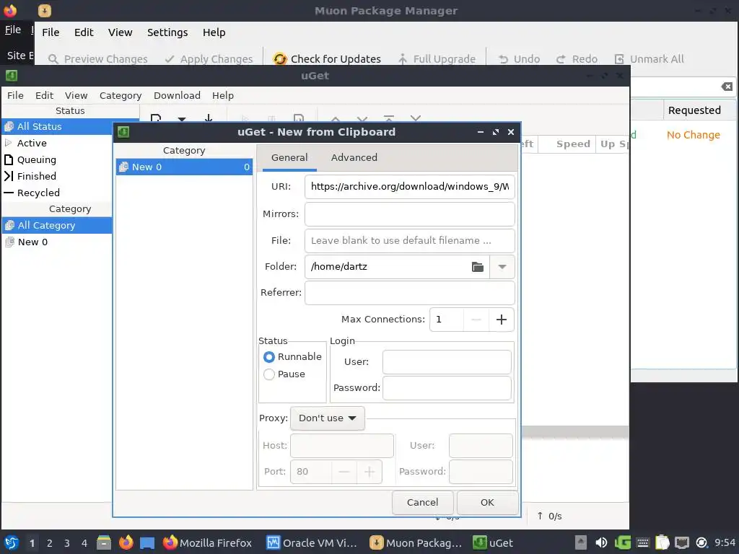
Task: Expand the Folder path dropdown arrow
Action: [502, 267]
